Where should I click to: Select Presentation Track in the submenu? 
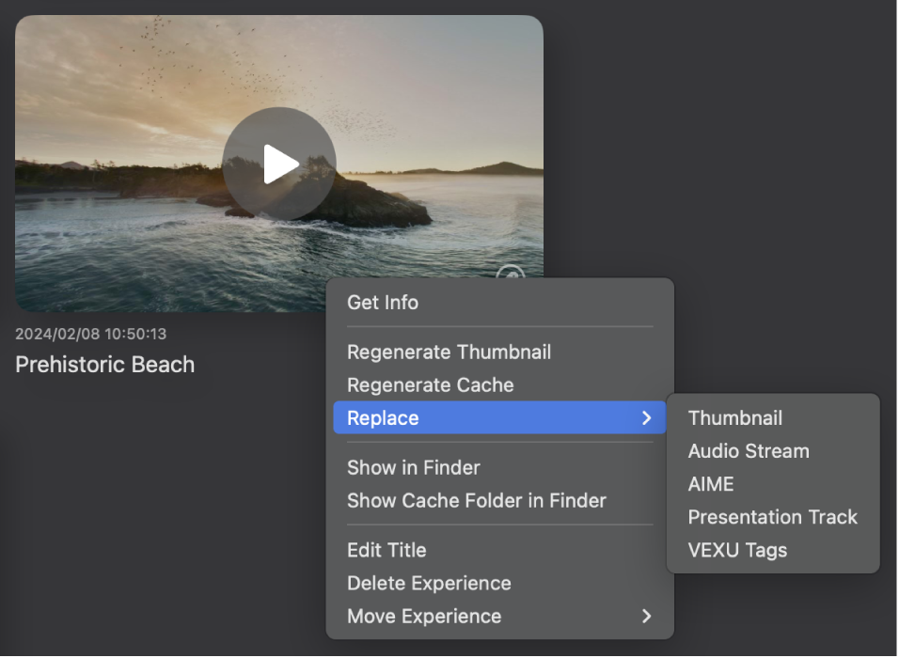tap(773, 516)
